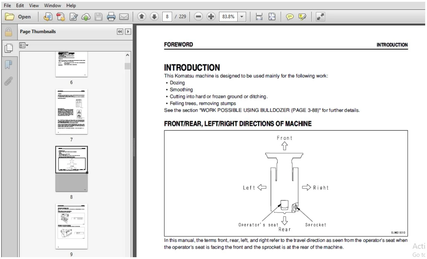Viewport: 427px width, 259px height.
Task: Toggle read mode expand arrows icon
Action: 320,17
